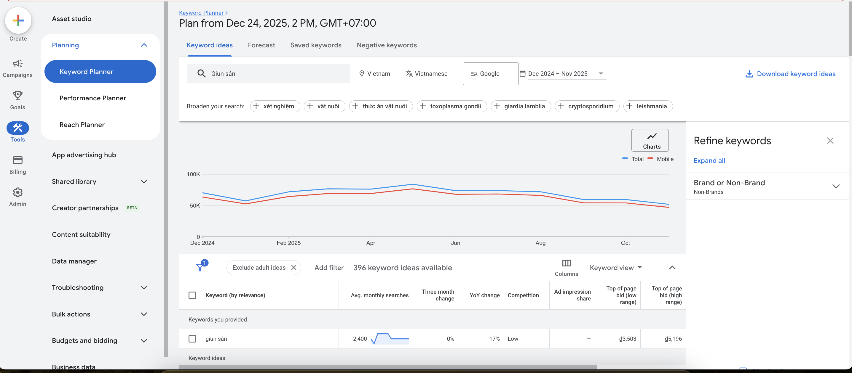This screenshot has width=852, height=373.
Task: Click the filter funnel icon
Action: click(x=200, y=267)
